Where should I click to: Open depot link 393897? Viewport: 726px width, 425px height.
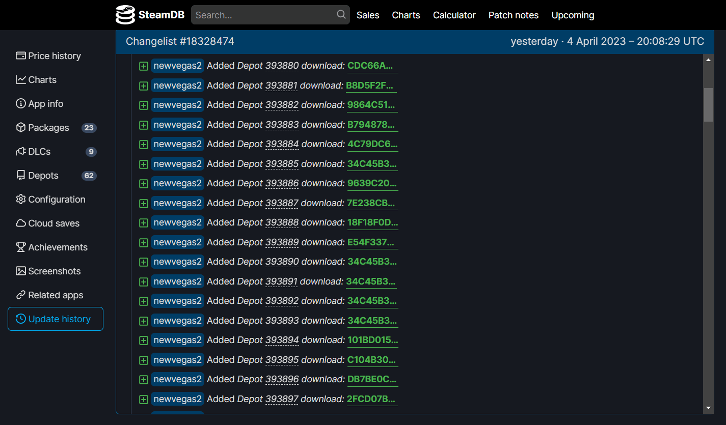tap(282, 399)
